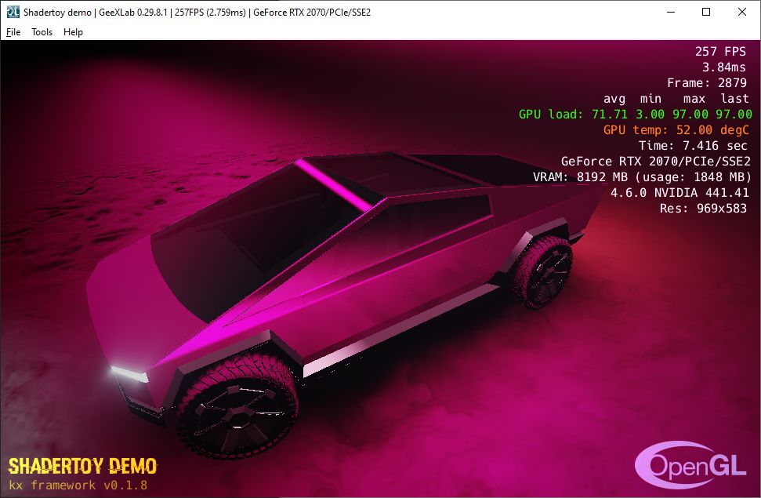Image resolution: width=761 pixels, height=498 pixels.
Task: Open the File menu
Action: click(x=13, y=32)
